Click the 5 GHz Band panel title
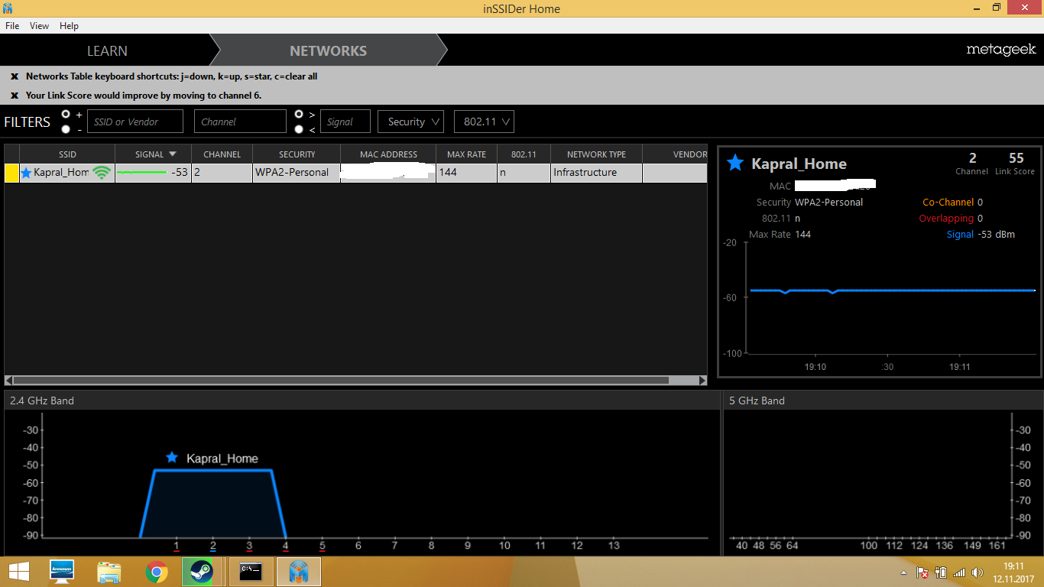 [757, 401]
